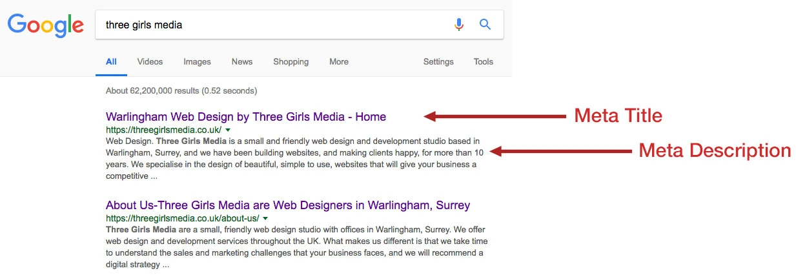Viewport: 807px width, 275px height.
Task: Click the Google logo
Action: coord(46,25)
